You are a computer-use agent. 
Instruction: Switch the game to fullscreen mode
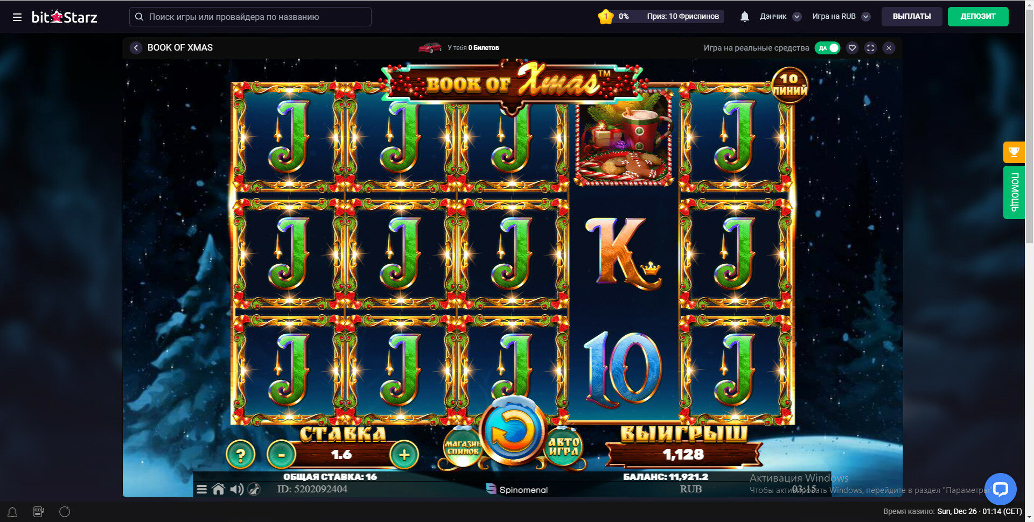[870, 48]
